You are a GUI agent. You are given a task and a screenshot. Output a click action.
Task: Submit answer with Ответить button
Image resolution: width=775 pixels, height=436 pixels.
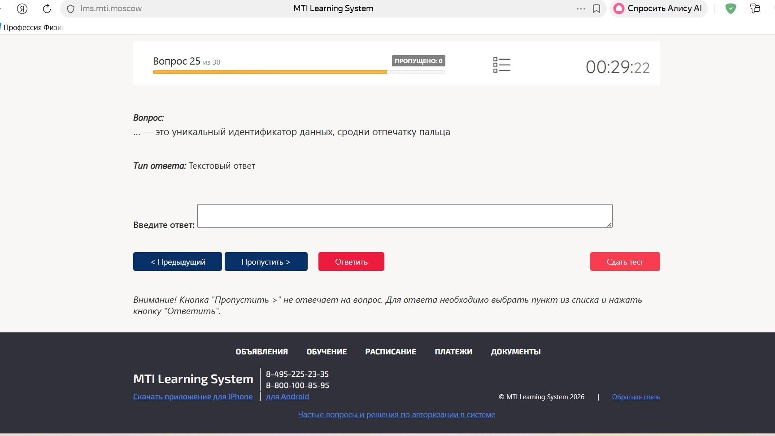pos(351,262)
